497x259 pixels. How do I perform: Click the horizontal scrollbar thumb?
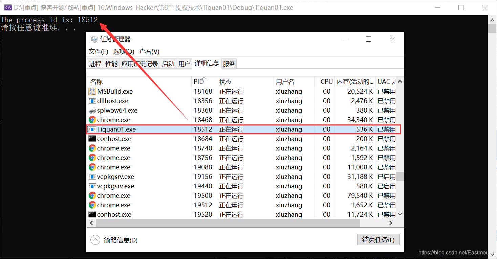(x=228, y=223)
